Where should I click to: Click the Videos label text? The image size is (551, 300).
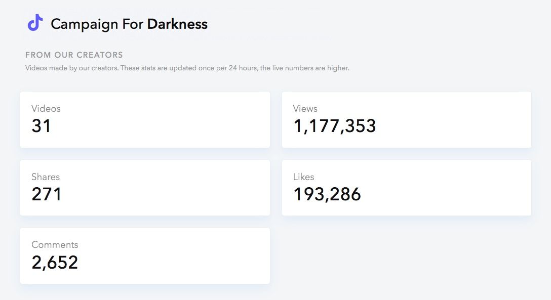click(46, 108)
